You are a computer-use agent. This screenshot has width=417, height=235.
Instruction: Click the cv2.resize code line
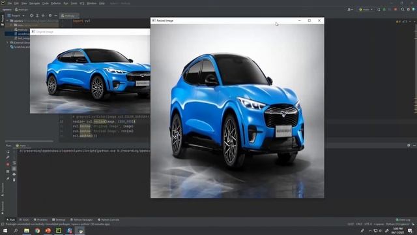104,121
